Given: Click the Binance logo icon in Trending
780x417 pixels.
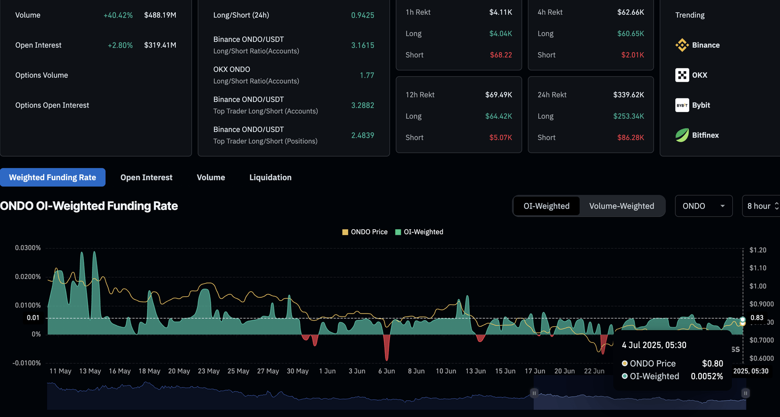Looking at the screenshot, I should point(682,45).
